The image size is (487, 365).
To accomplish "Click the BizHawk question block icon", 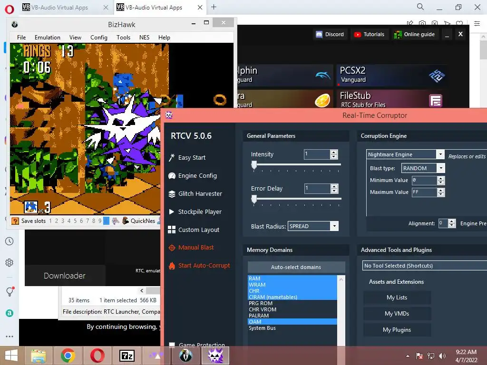I will click(x=15, y=221).
